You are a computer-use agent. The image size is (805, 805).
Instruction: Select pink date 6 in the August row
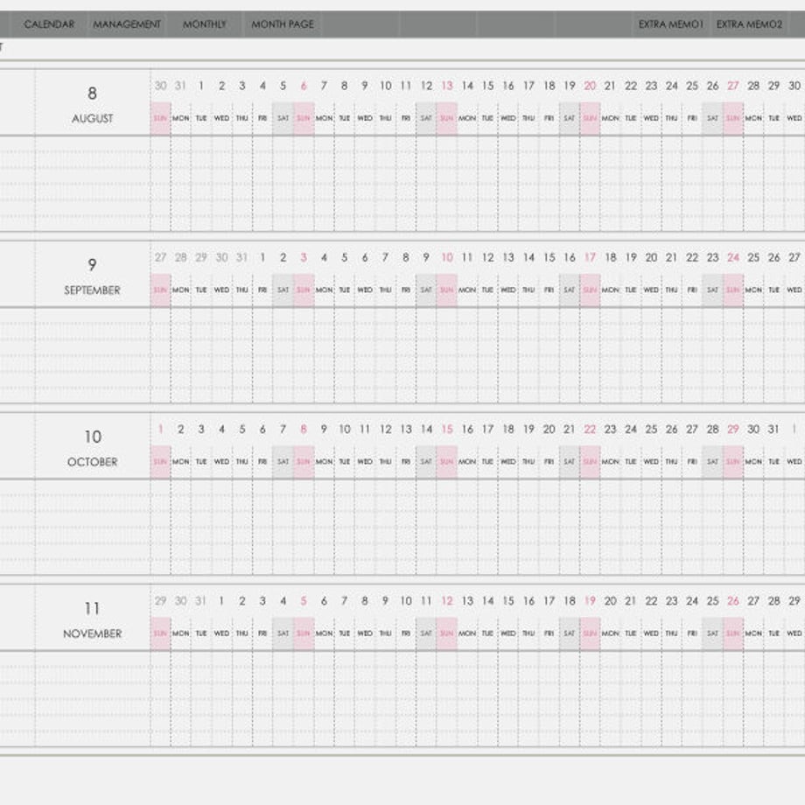(304, 86)
